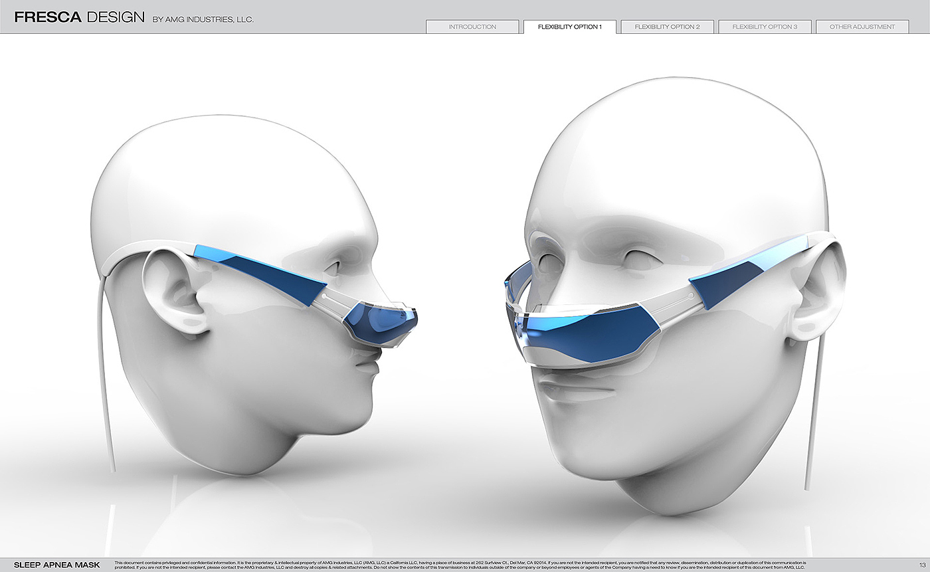
Task: Click the confidentiality notice footer text
Action: pyautogui.click(x=460, y=565)
